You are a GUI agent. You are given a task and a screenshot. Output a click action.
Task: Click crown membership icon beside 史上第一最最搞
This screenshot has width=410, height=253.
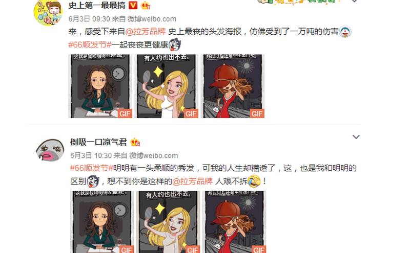click(x=146, y=5)
